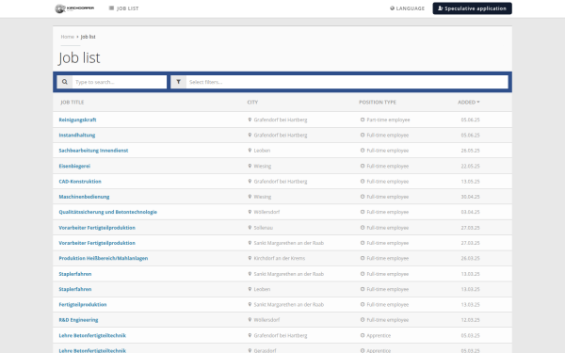Image resolution: width=565 pixels, height=353 pixels.
Task: Select city Kirchdorf an der Krems
Action: [x=280, y=258]
